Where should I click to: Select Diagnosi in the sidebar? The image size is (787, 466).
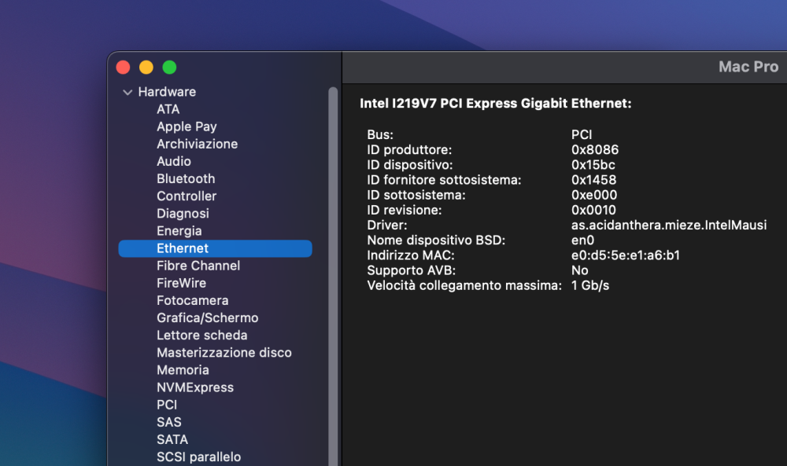click(183, 214)
